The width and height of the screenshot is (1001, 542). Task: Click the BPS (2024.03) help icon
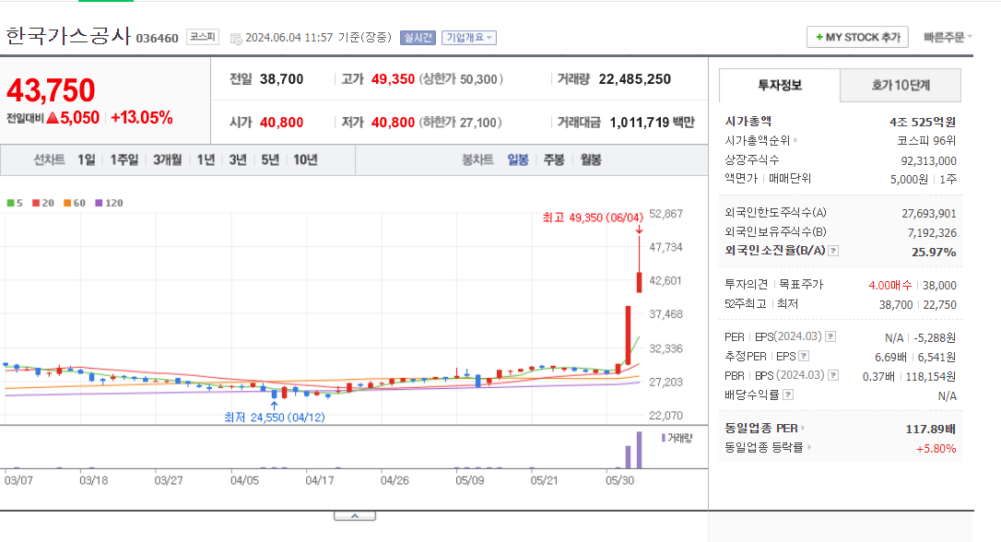[x=833, y=375]
